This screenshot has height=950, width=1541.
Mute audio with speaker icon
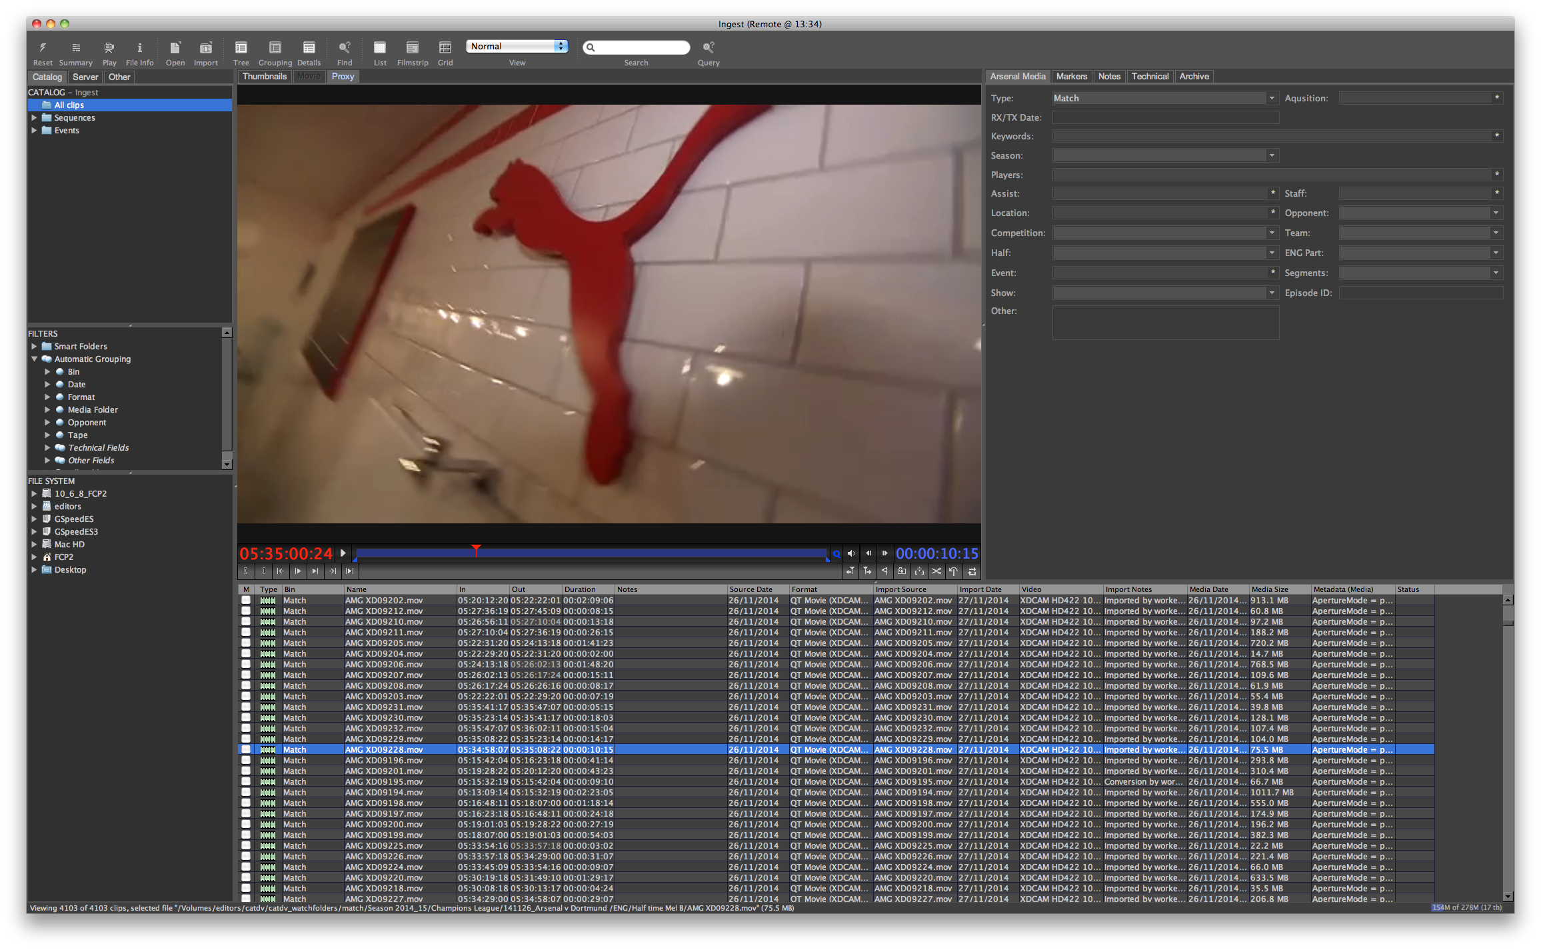click(x=851, y=553)
